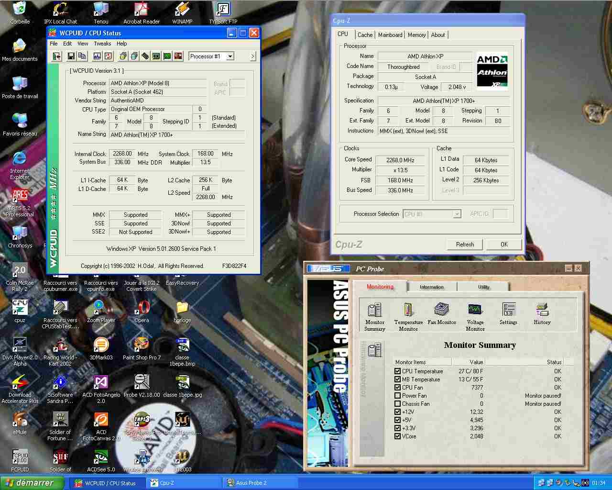This screenshot has height=490, width=612.
Task: Open the History icon in PC Probe
Action: pos(542,314)
